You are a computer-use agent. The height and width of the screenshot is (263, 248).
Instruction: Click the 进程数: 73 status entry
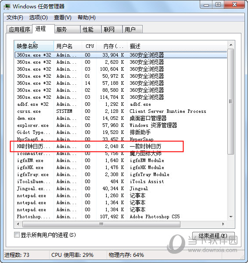coord(17,255)
